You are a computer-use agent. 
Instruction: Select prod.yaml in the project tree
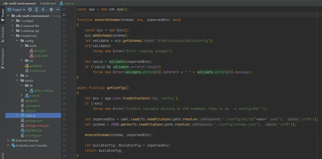click(41, 56)
